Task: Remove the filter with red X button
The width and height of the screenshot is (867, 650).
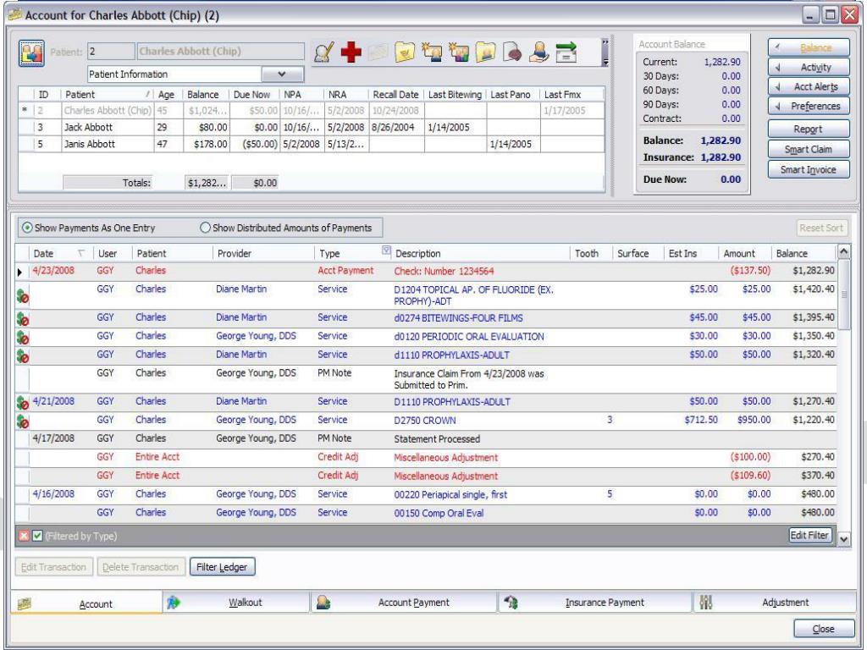Action: [x=24, y=536]
